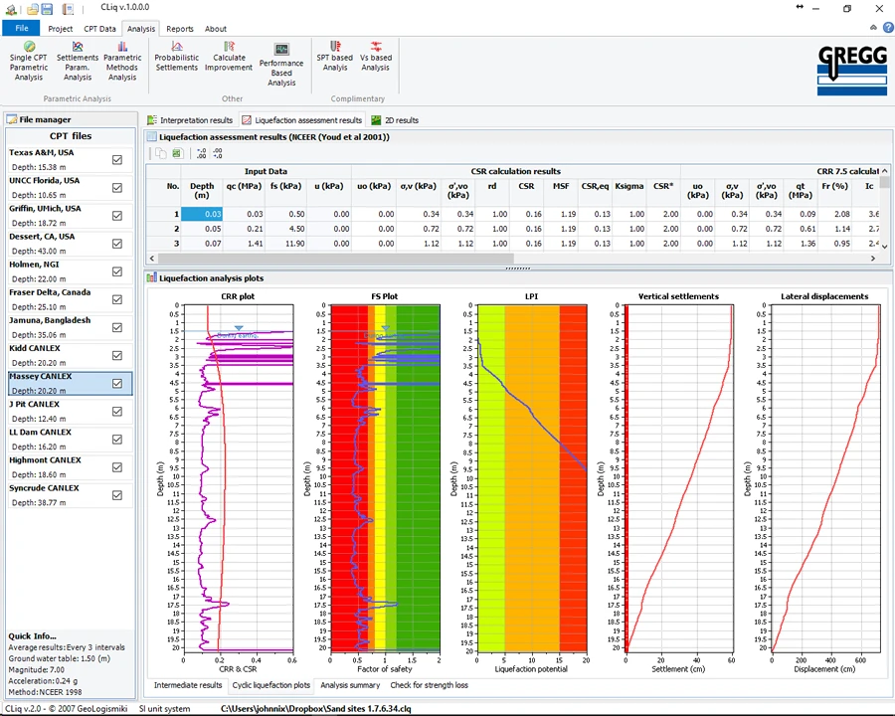Switch to Interpretation results tab
Viewport: 895px width, 716px height.
point(190,120)
